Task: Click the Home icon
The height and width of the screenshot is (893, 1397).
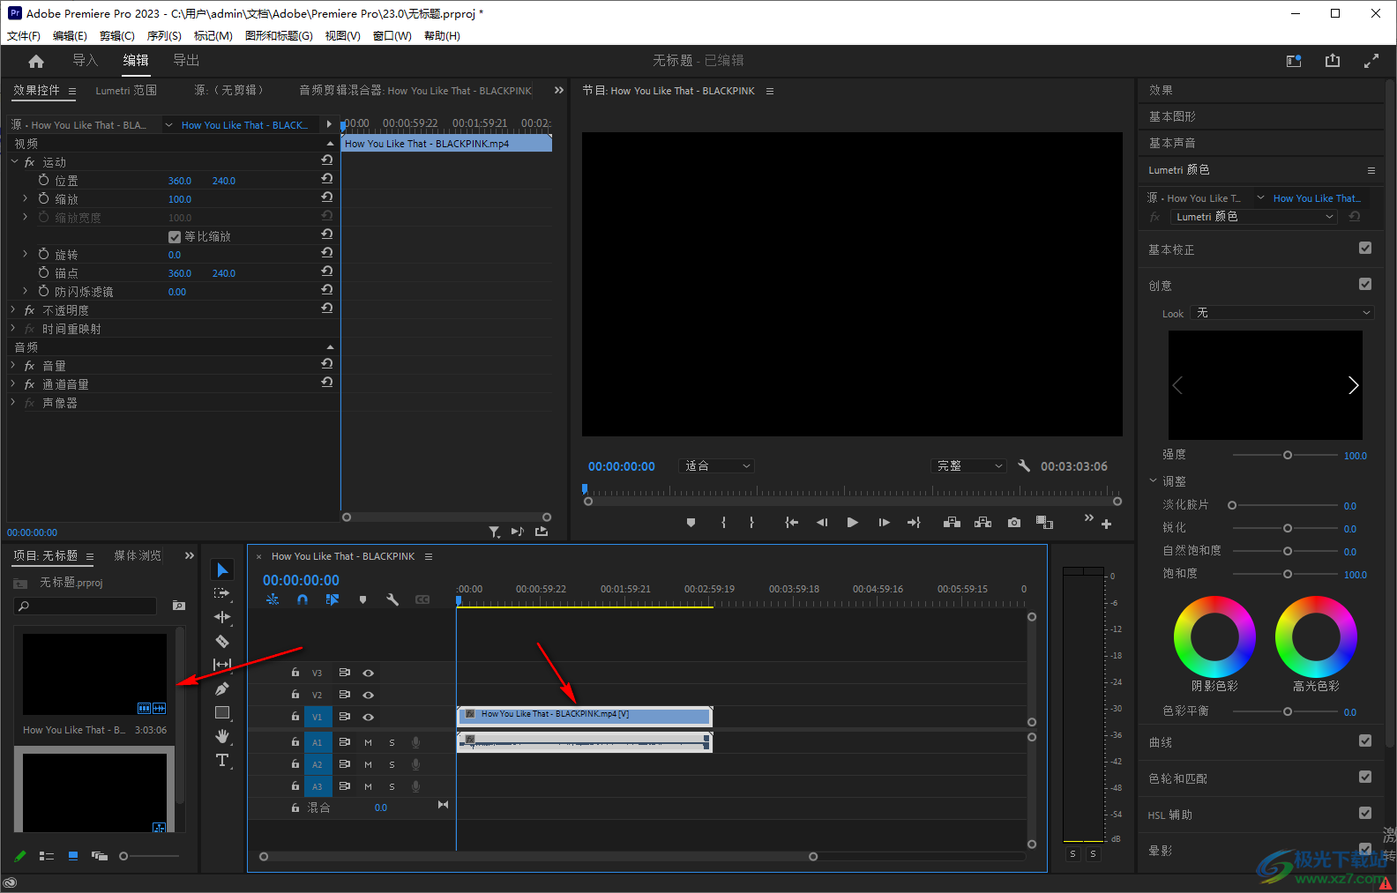Action: (x=36, y=61)
